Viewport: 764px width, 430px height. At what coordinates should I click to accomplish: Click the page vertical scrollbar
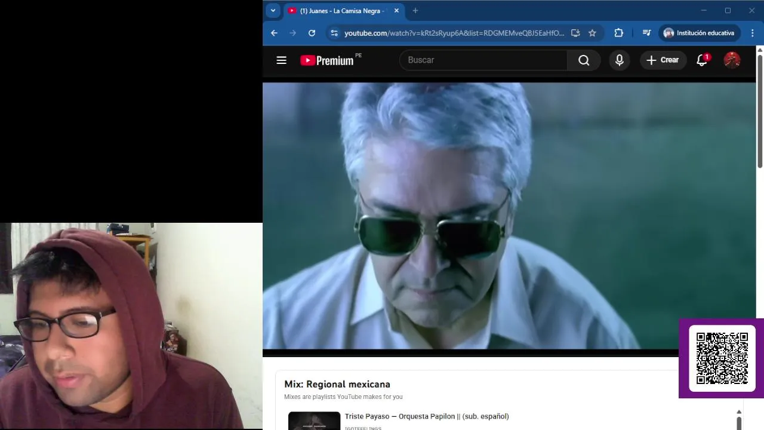(x=760, y=110)
